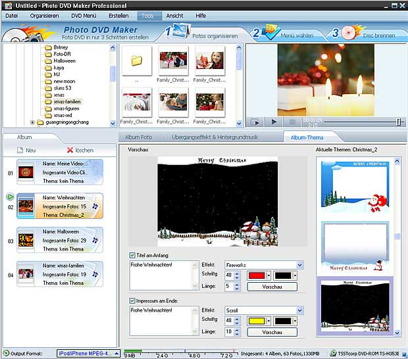The height and width of the screenshot is (359, 408).
Task: Increase the credits Länge 10 stepper
Action: click(x=236, y=330)
